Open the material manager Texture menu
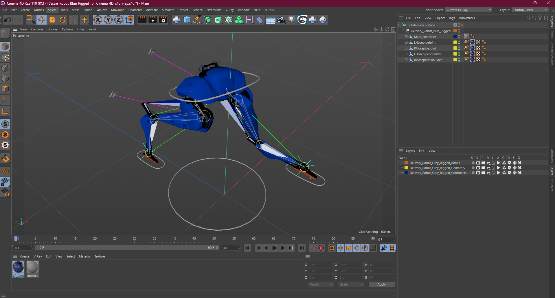This screenshot has height=298, width=555. 100,256
